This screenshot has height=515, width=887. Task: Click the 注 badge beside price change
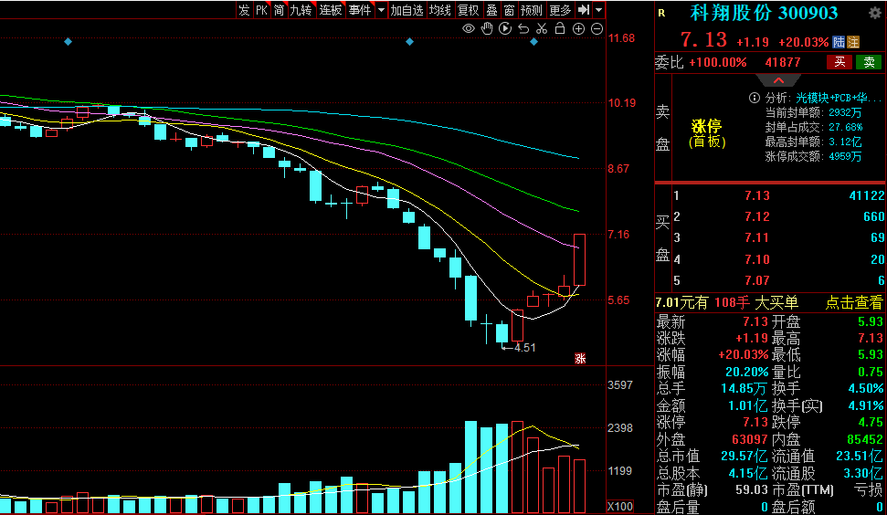[853, 42]
